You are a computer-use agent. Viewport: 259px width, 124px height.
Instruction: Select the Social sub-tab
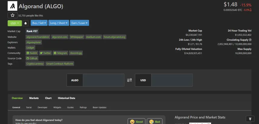(x=29, y=107)
